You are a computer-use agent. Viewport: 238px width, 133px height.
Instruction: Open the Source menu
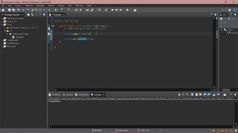coord(18,6)
